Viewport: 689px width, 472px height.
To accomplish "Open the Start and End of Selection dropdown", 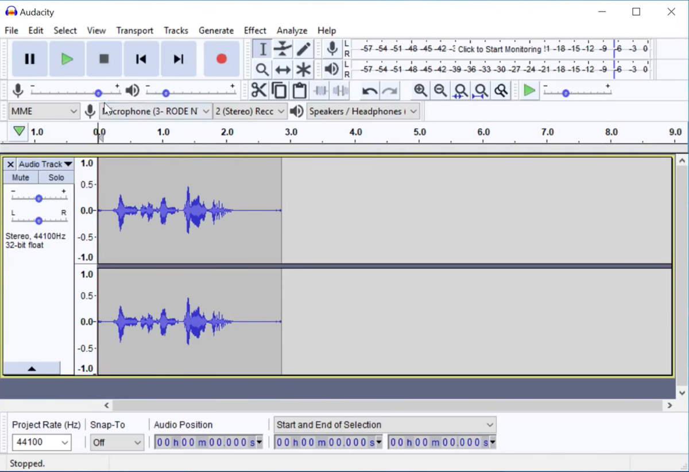I will (385, 425).
